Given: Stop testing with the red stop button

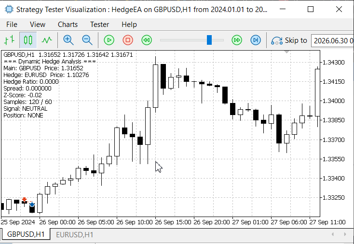Looking at the screenshot, I should (128, 40).
